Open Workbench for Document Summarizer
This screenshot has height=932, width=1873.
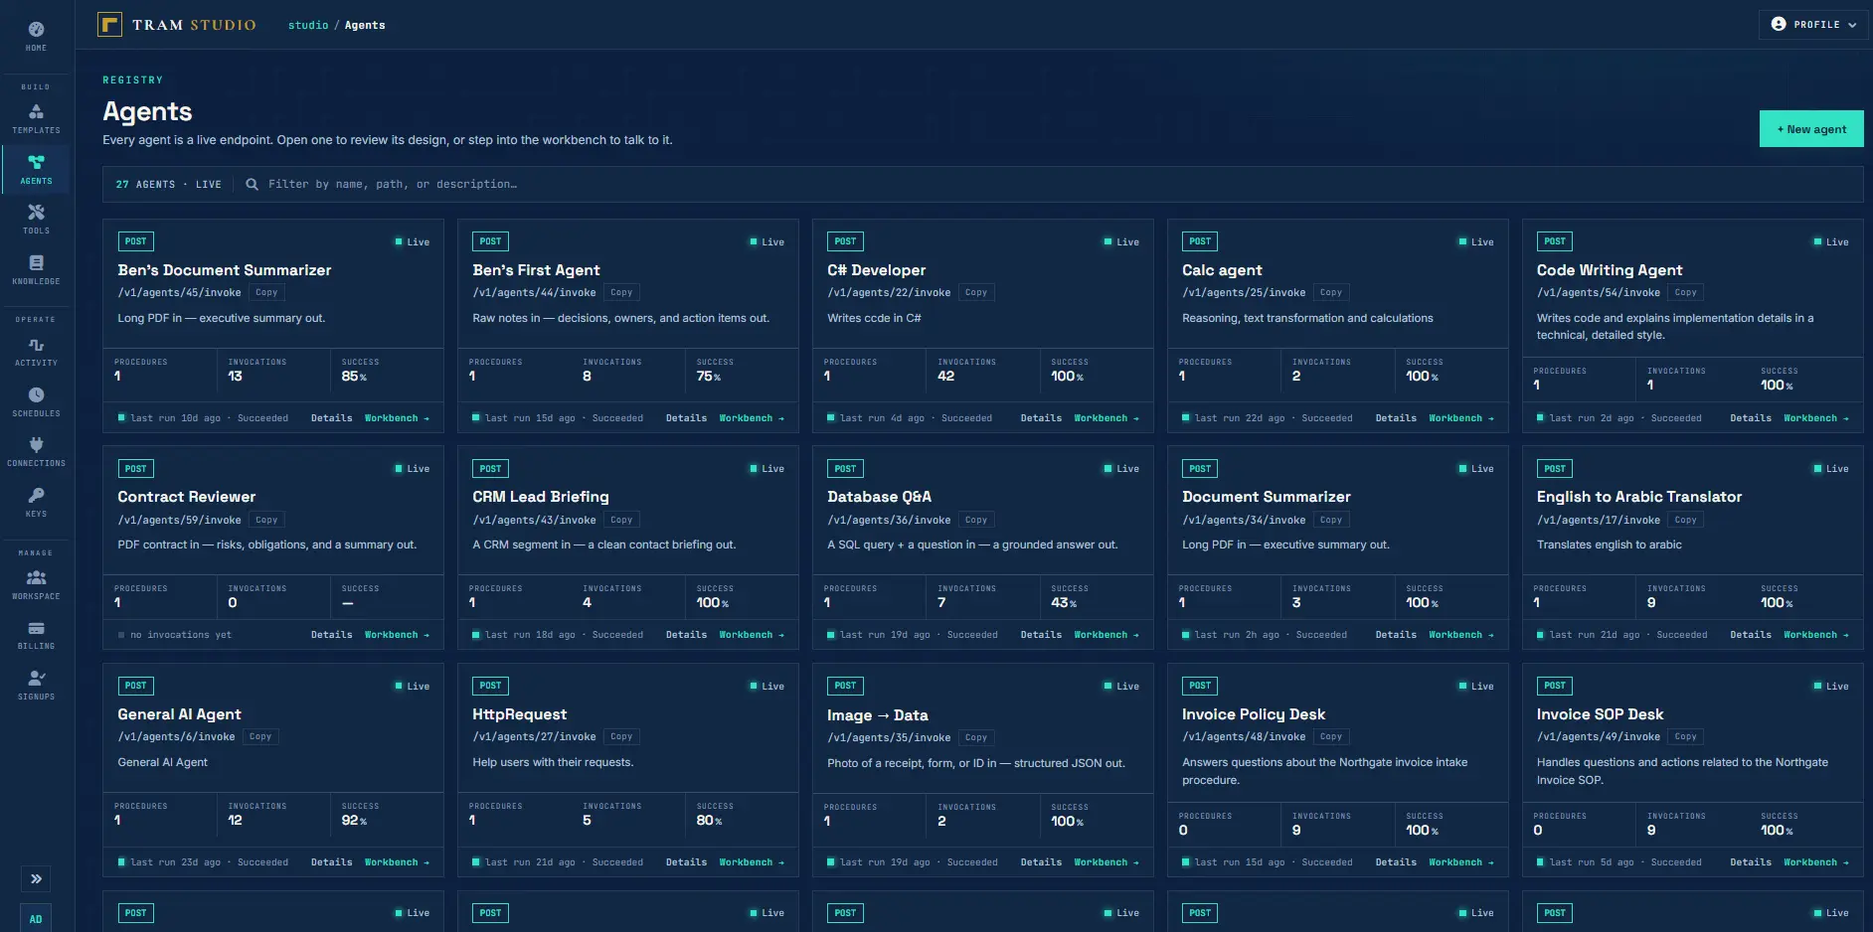(1461, 635)
